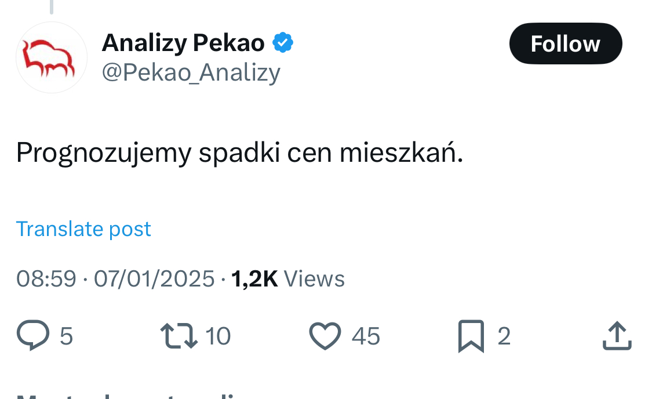This screenshot has width=652, height=399.
Task: Click the Translate post link
Action: 83,229
